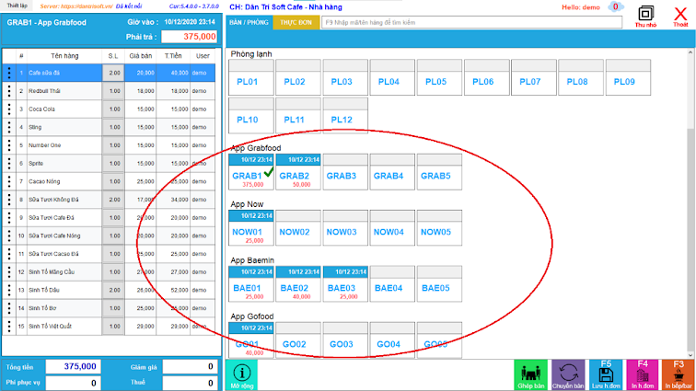Click the Thuế tax field
This screenshot has height=391, width=696.
pos(190,383)
